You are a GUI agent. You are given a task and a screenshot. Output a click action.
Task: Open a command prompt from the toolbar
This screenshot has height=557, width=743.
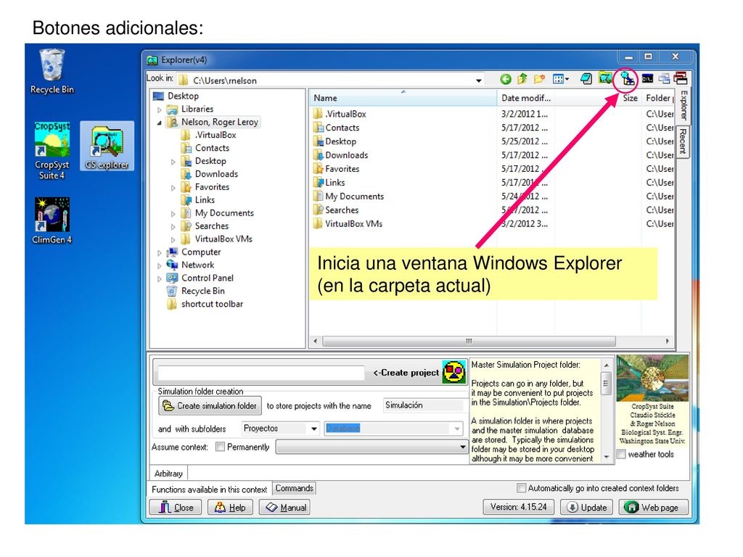pyautogui.click(x=647, y=79)
